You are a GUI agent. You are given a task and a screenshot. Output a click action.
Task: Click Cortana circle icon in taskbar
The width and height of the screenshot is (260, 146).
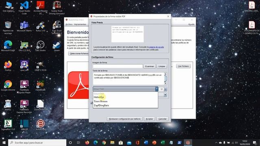pyautogui.click(x=70, y=142)
